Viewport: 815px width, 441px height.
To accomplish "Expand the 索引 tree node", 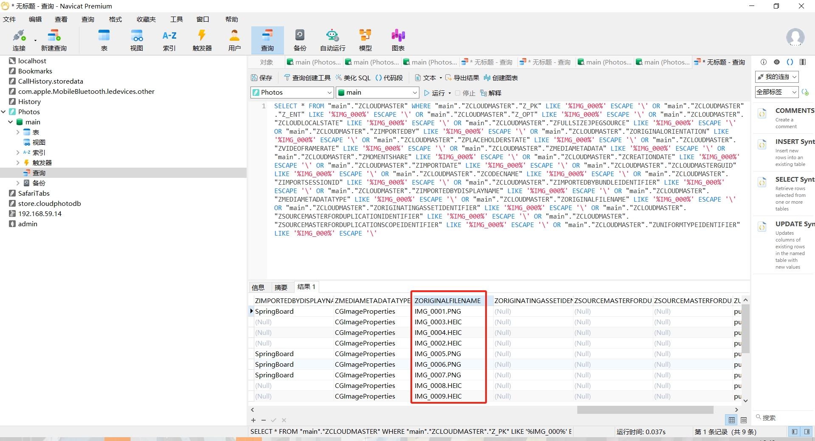I will (18, 152).
